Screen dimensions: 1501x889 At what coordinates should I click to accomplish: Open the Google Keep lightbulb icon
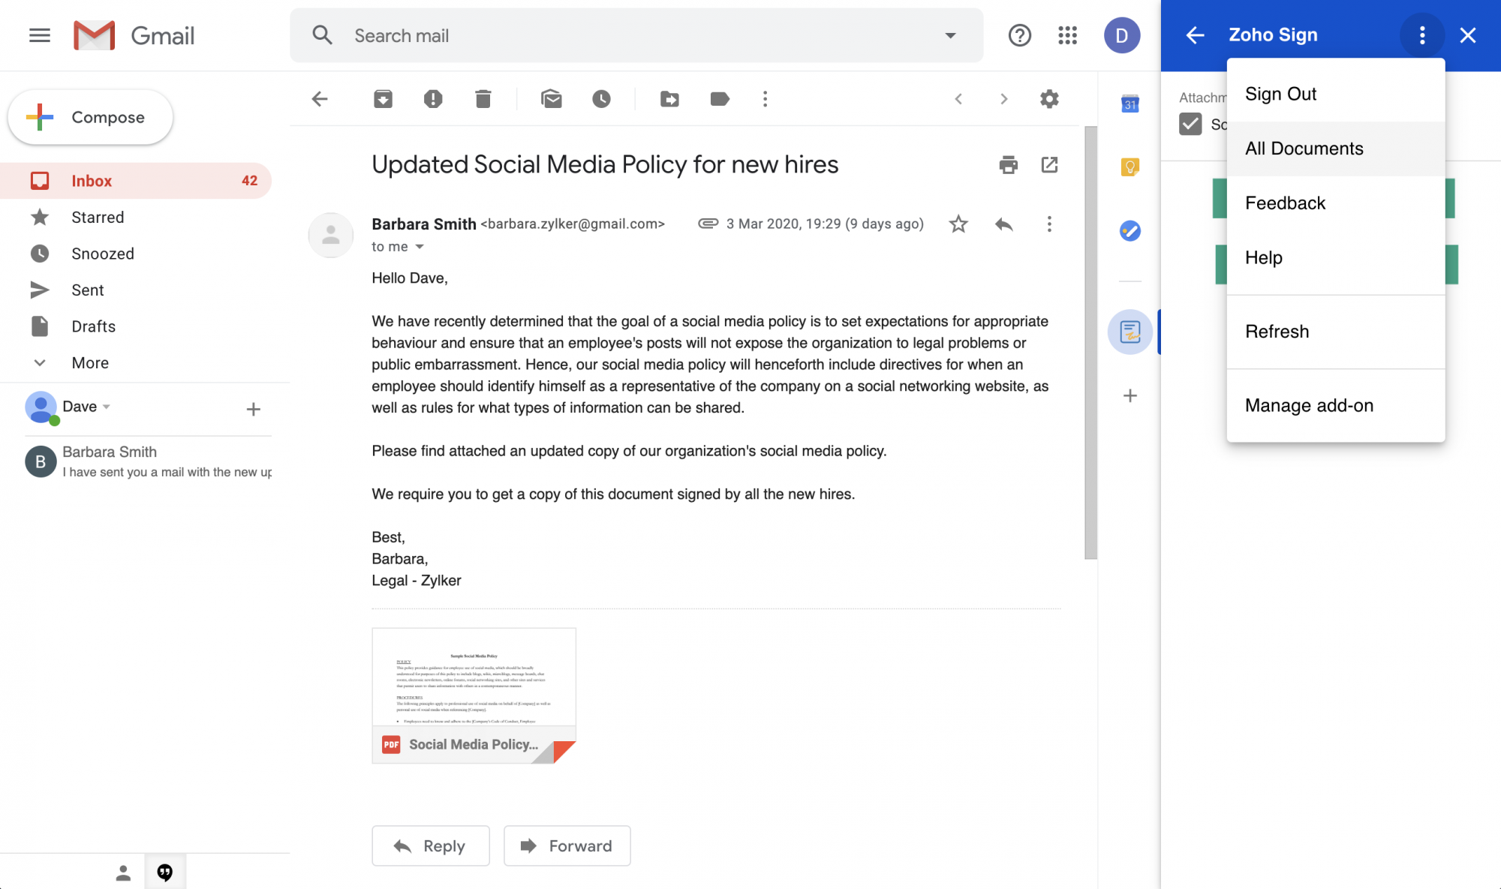pos(1130,167)
